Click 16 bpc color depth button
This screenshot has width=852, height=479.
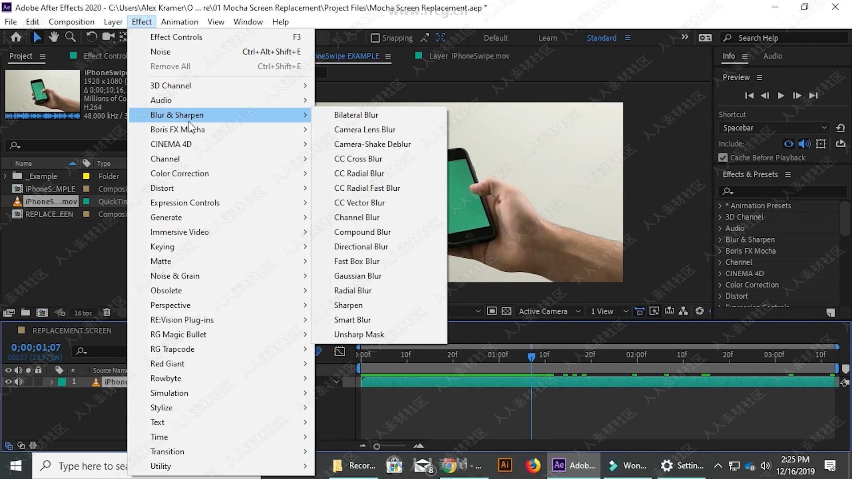coord(83,313)
